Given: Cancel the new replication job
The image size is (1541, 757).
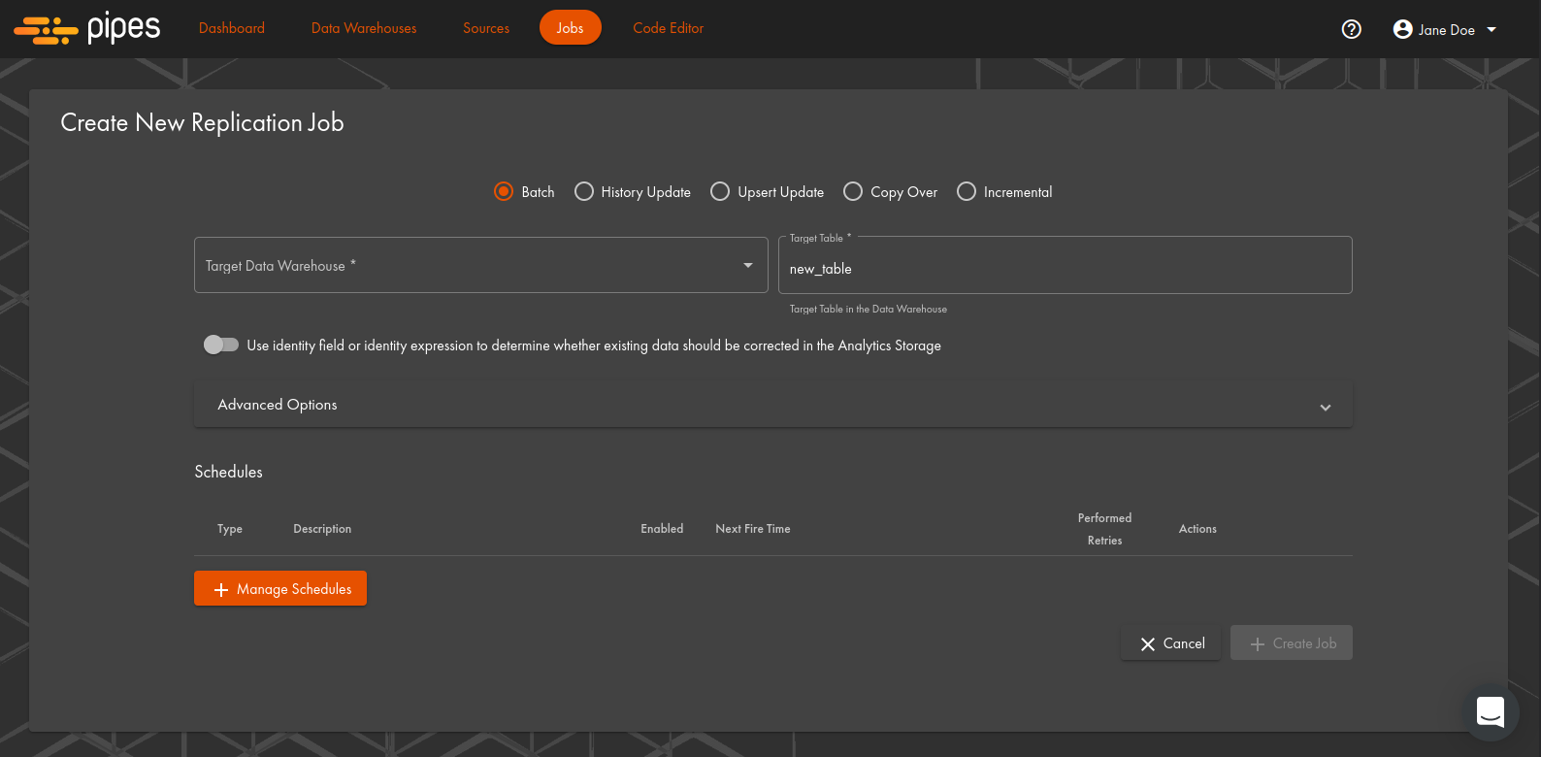Looking at the screenshot, I should tap(1171, 643).
